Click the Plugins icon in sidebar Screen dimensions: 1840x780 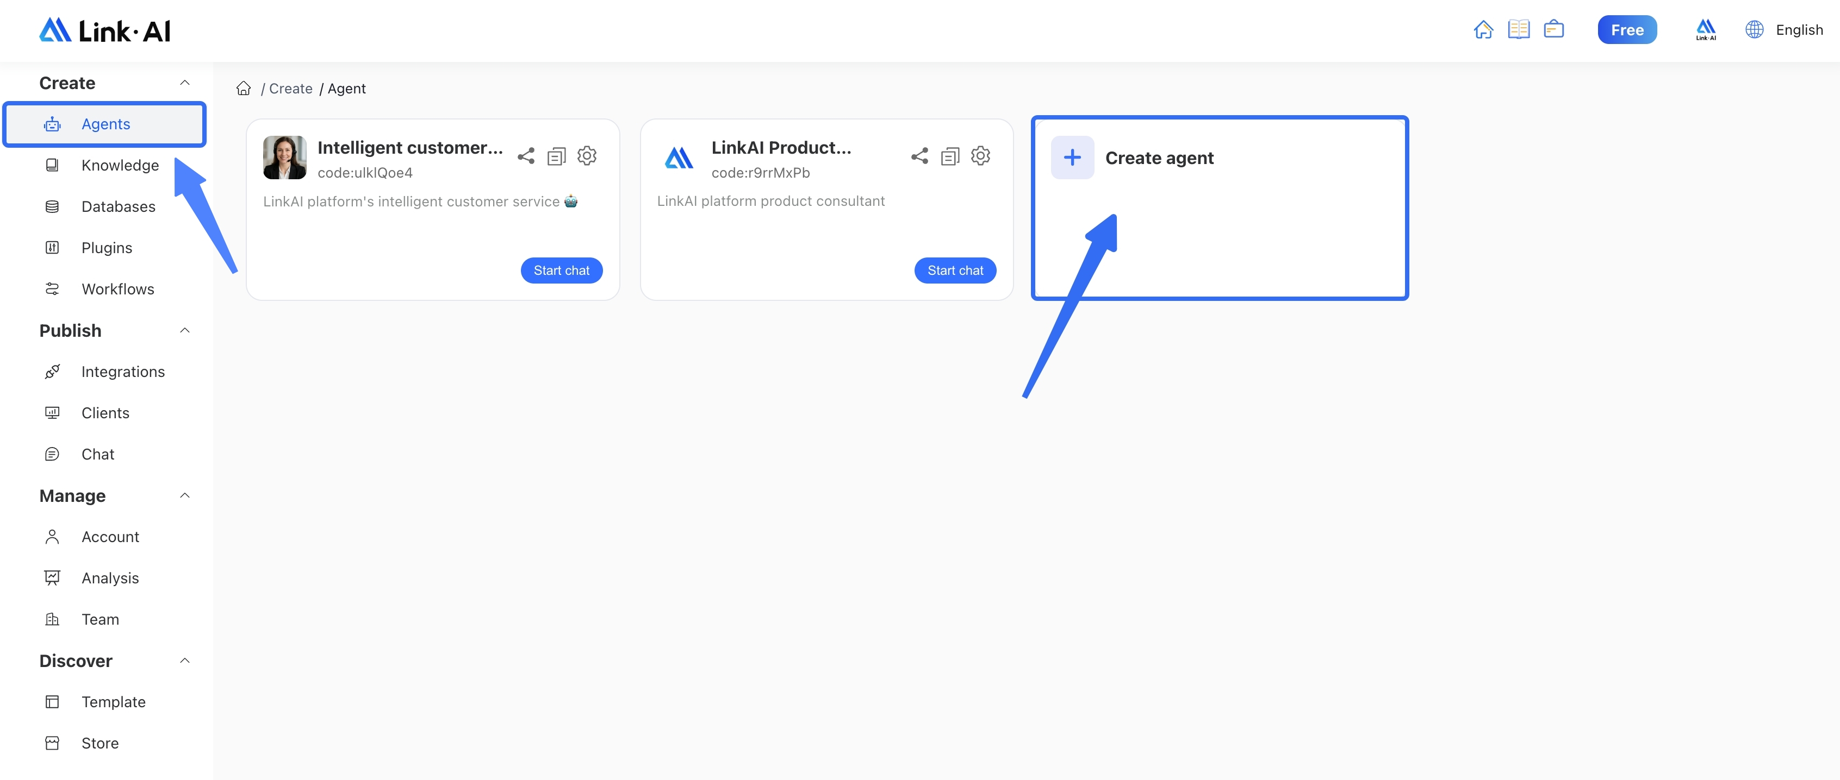[x=52, y=248]
